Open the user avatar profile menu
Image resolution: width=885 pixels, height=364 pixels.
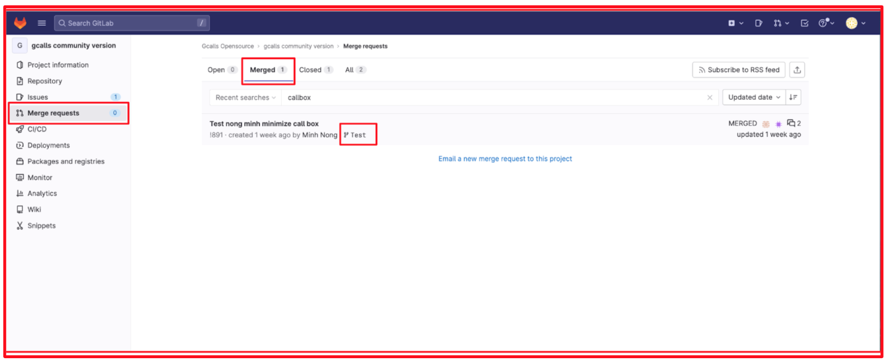click(x=855, y=23)
